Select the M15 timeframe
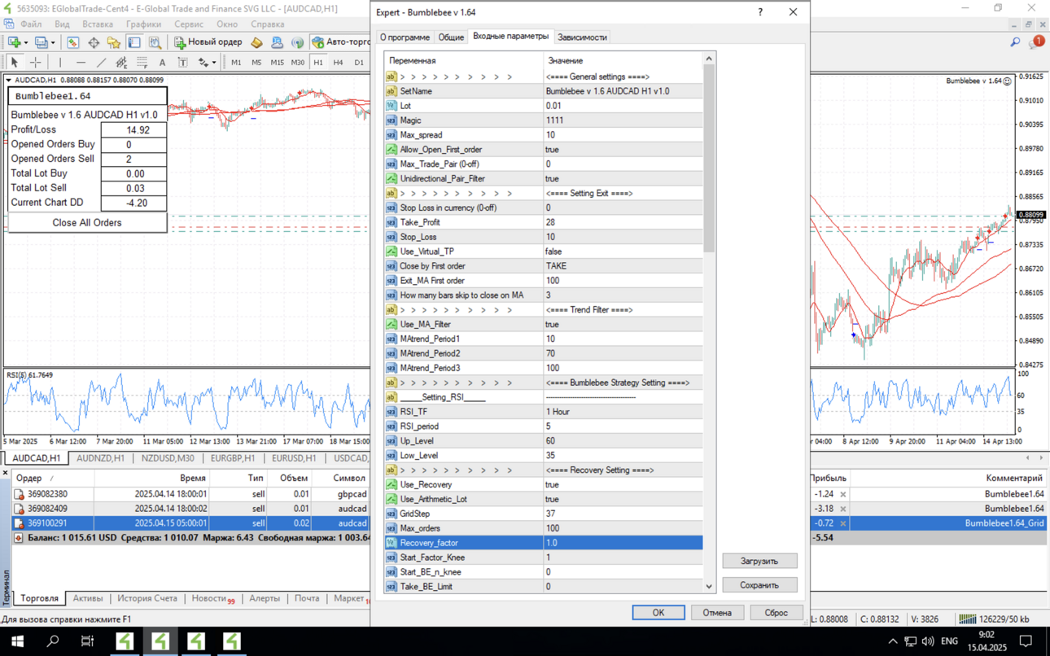This screenshot has height=656, width=1050. (277, 63)
